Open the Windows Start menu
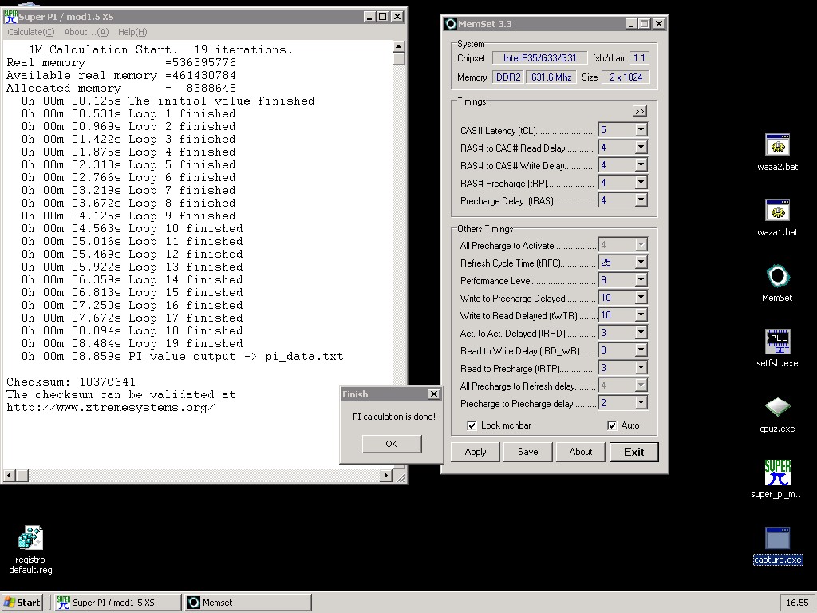The height and width of the screenshot is (613, 817). point(22,603)
